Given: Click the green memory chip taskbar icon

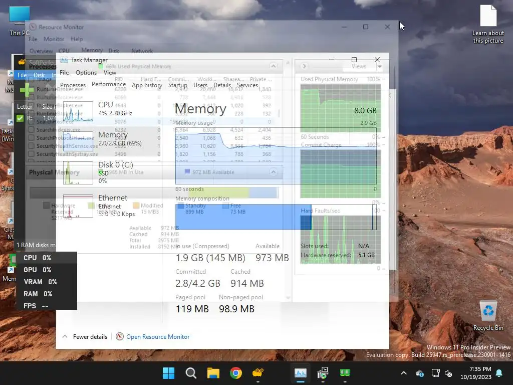Looking at the screenshot, I should pyautogui.click(x=345, y=373).
